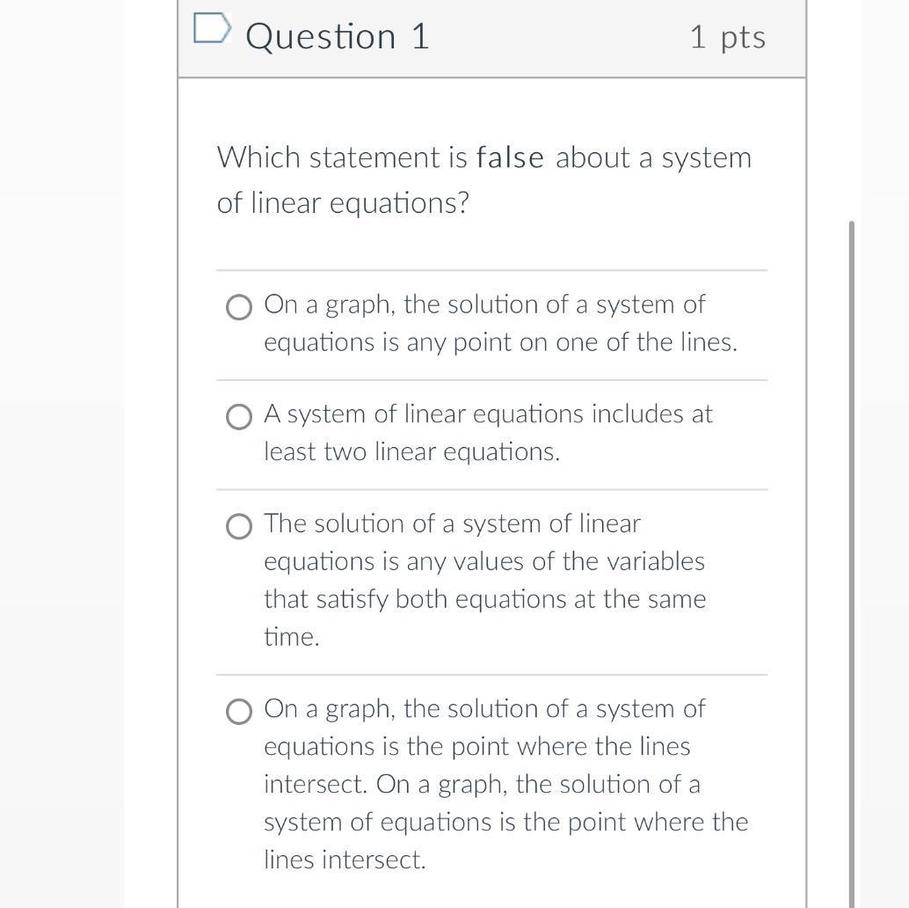
Task: Click the bold word 'false' in the question
Action: pos(510,157)
